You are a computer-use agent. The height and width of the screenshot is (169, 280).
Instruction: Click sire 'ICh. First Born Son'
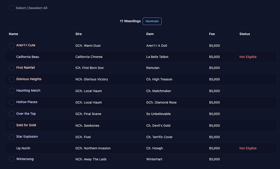(x=89, y=68)
